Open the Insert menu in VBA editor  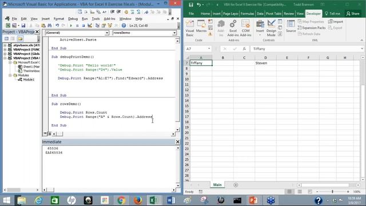pos(46,19)
